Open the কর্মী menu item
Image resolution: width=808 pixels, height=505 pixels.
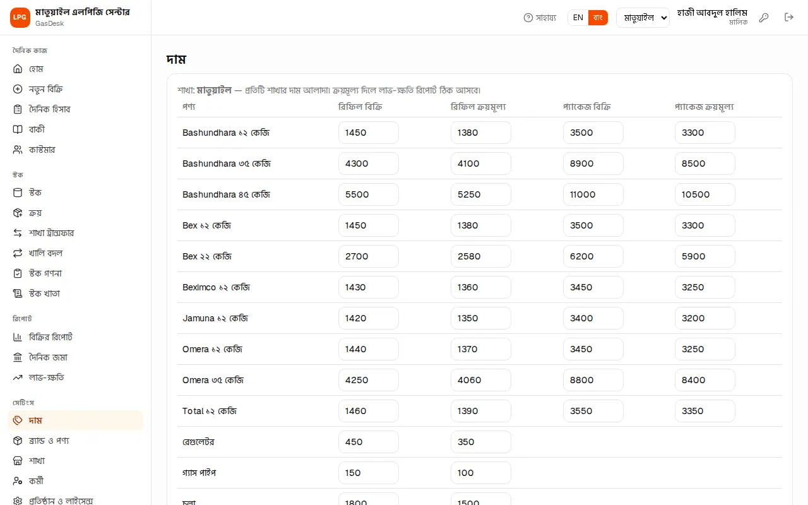point(76,481)
